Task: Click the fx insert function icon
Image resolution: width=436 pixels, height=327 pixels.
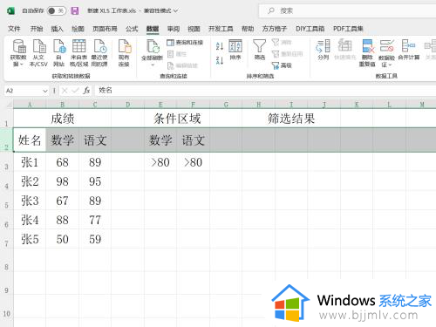Action: [x=86, y=91]
